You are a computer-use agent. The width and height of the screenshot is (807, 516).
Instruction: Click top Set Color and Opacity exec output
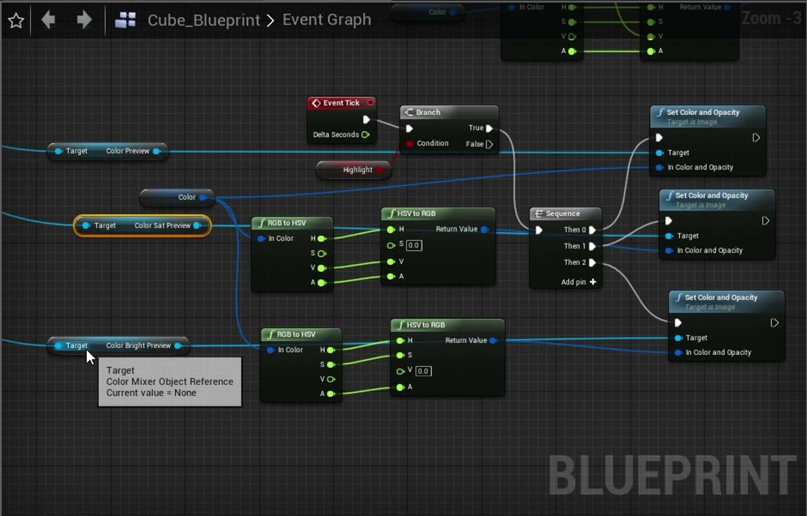[756, 138]
